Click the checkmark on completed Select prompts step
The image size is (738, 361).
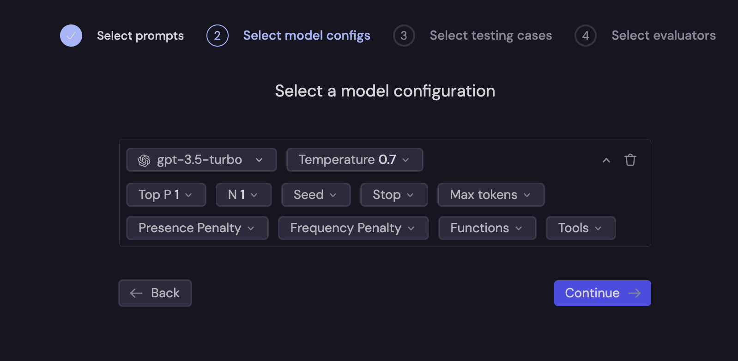point(71,36)
